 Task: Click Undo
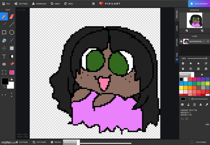[55, 3]
